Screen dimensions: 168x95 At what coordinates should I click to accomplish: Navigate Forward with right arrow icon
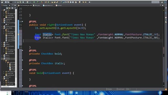pos(89,2)
